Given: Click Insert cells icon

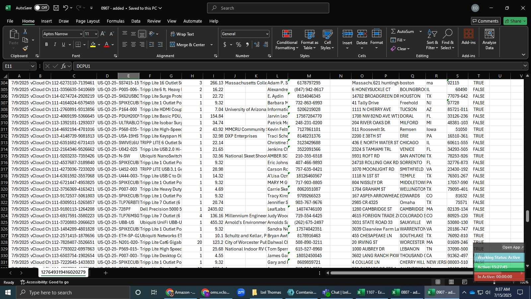Looking at the screenshot, I should coord(347,34).
